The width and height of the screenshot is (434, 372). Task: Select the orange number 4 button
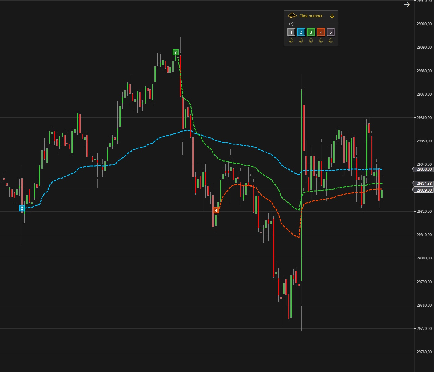321,32
